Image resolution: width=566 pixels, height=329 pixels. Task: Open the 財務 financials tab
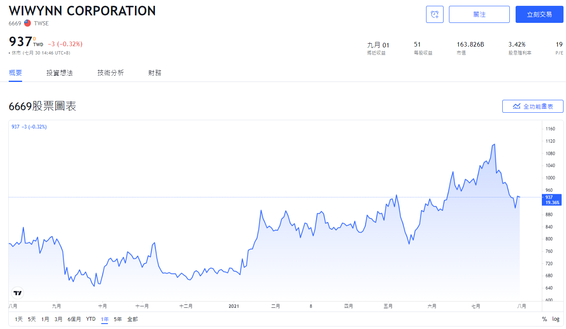(x=155, y=73)
